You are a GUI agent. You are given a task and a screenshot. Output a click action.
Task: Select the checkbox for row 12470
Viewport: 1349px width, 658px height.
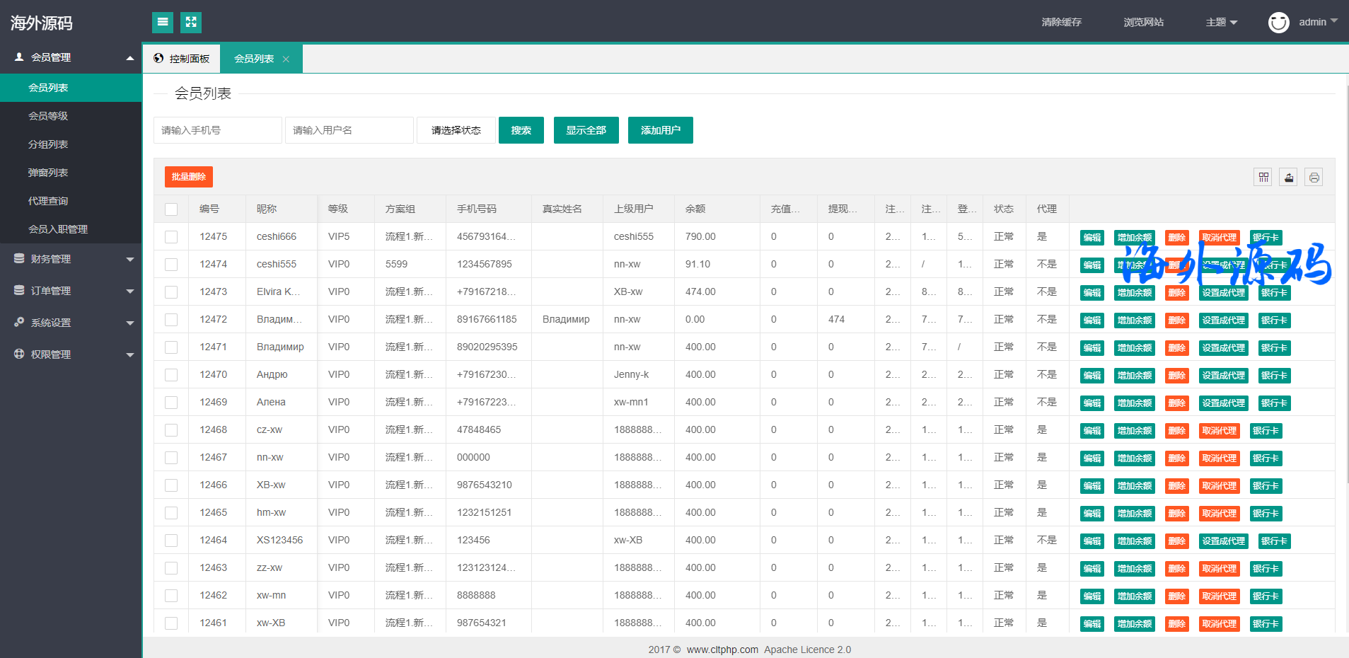171,375
